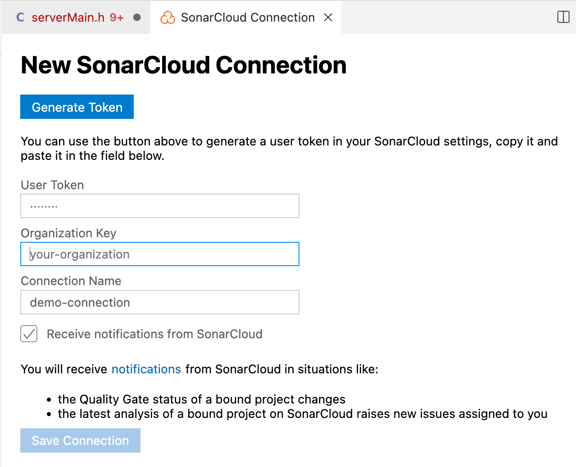576x467 pixels.
Task: Click the 9+ problems badge on serverMain.h
Action: (117, 18)
